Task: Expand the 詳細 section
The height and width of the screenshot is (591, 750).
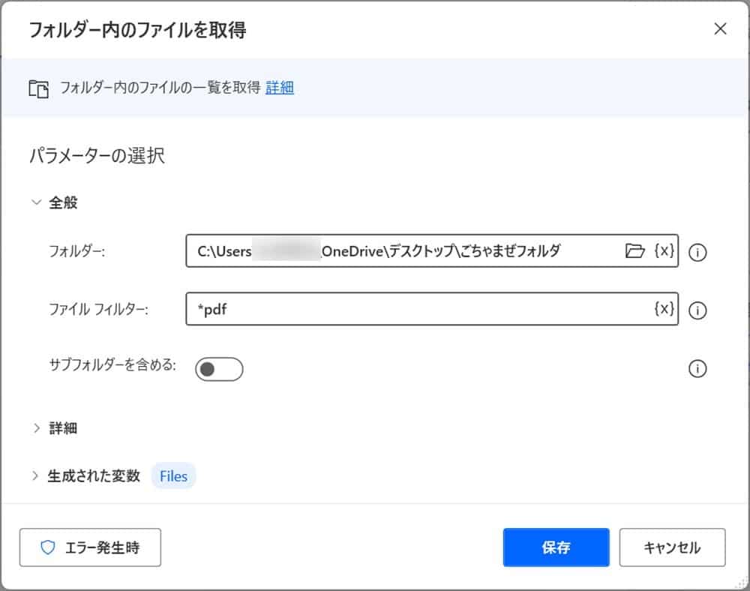Action: 36,427
